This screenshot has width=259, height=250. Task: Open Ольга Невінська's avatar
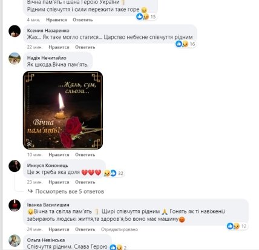coord(15,240)
